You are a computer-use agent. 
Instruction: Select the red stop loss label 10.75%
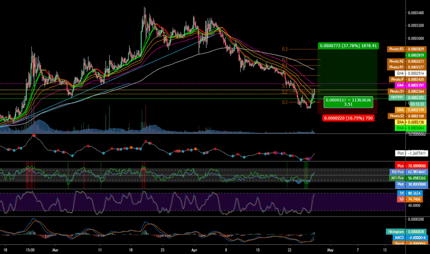coord(348,118)
